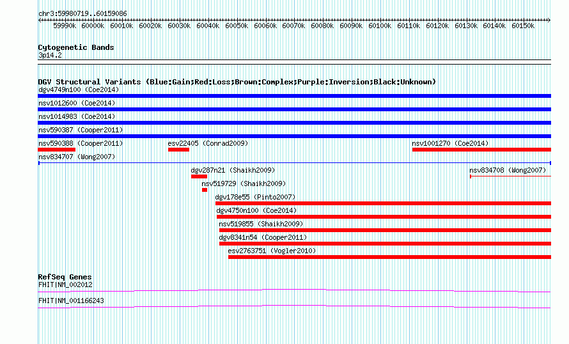Image resolution: width=569 pixels, height=344 pixels.
Task: Click the 60150k ruler tick label
Action: tap(523, 26)
